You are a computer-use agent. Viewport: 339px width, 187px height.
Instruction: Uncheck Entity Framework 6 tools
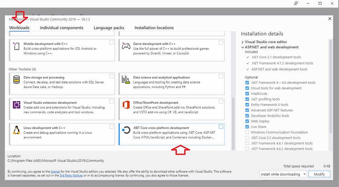[x=247, y=105]
